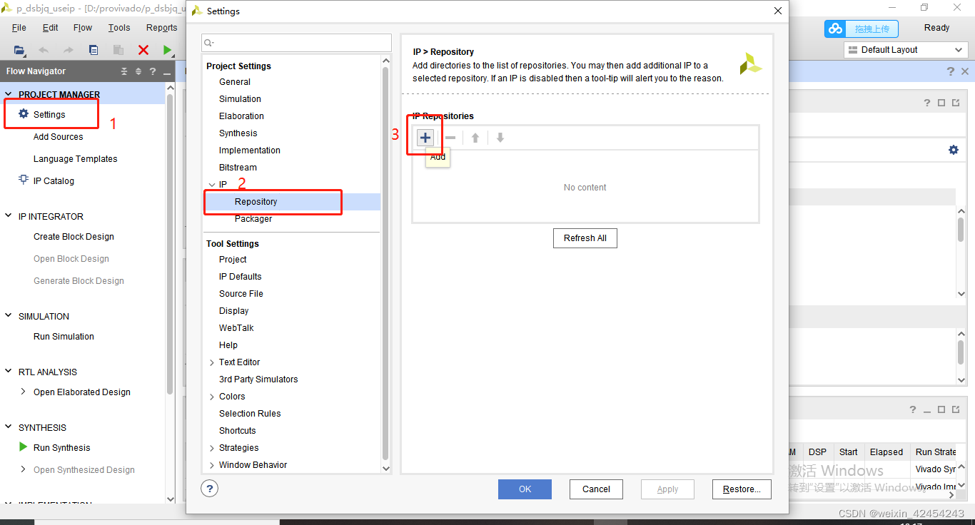The width and height of the screenshot is (975, 525).
Task: Select Simulation under Project Settings
Action: point(240,99)
